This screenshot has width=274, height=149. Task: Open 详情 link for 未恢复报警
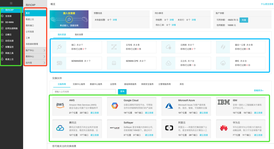click(115, 20)
